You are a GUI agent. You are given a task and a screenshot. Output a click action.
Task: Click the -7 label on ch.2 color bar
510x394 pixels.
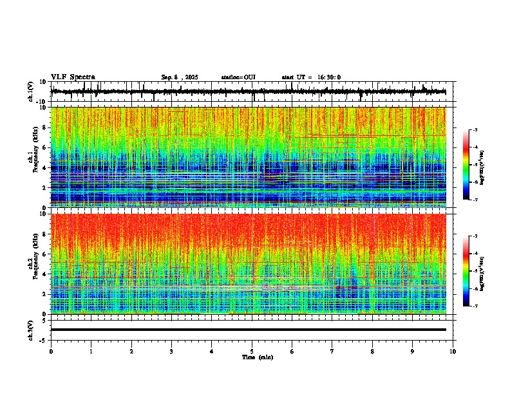(x=475, y=306)
